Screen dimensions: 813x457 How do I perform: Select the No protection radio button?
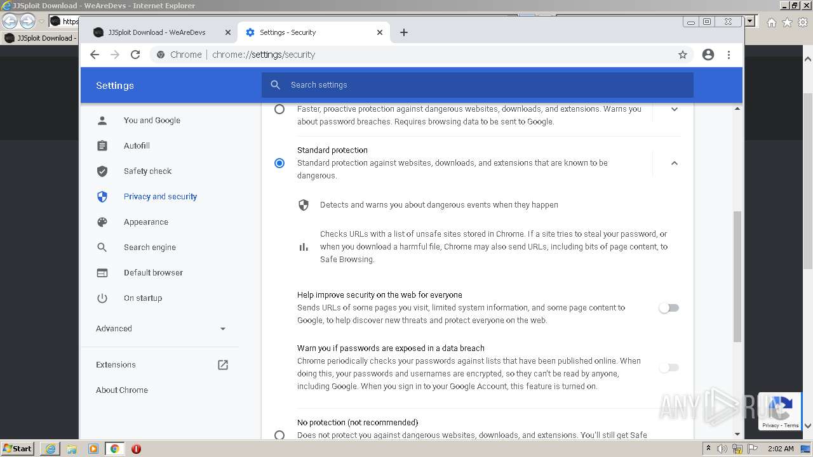tap(279, 435)
